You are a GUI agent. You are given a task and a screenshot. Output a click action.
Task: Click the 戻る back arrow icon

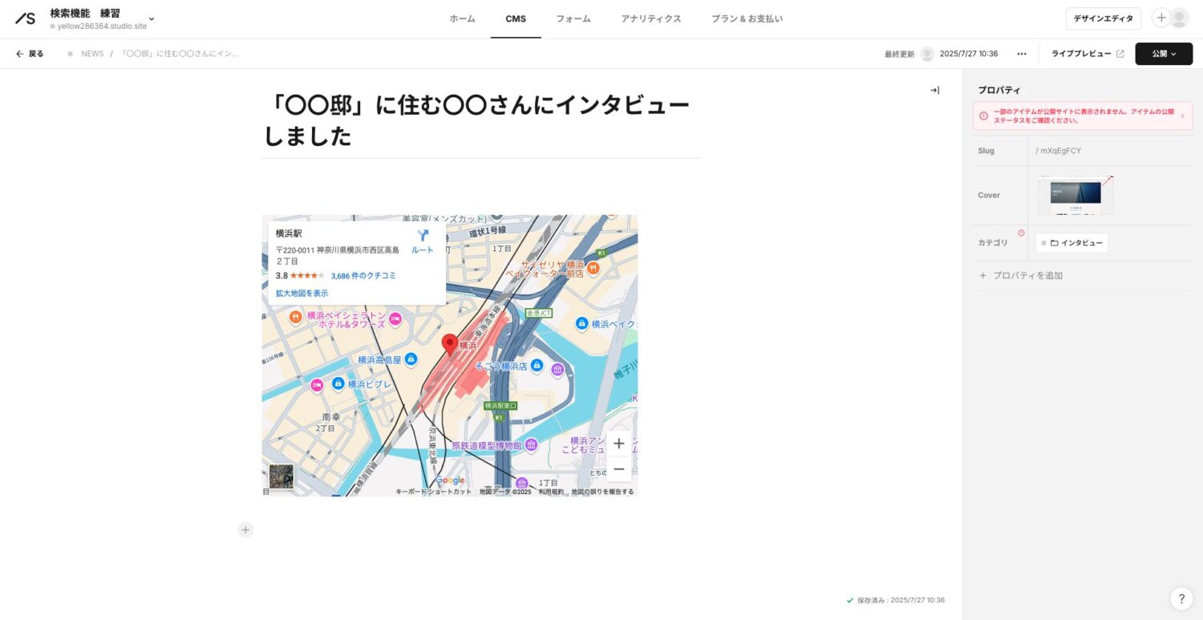pos(19,54)
